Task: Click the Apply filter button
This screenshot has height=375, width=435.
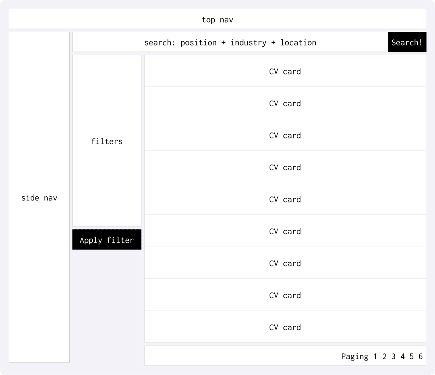Action: pos(107,240)
